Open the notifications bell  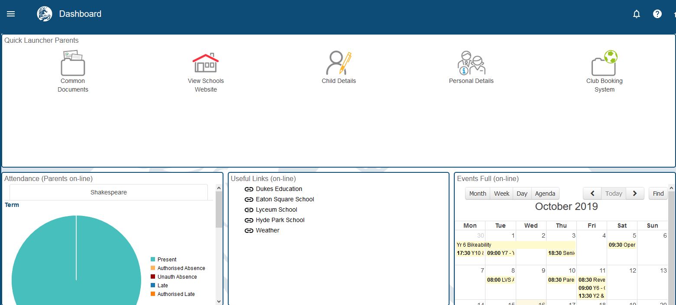(637, 14)
